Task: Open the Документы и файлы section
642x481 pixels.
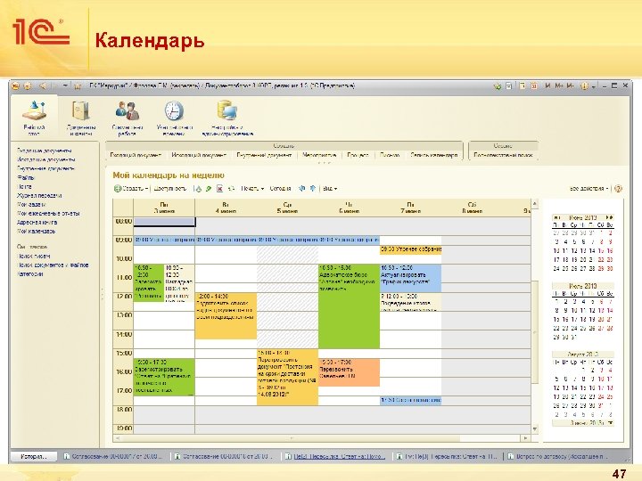Action: pyautogui.click(x=80, y=118)
